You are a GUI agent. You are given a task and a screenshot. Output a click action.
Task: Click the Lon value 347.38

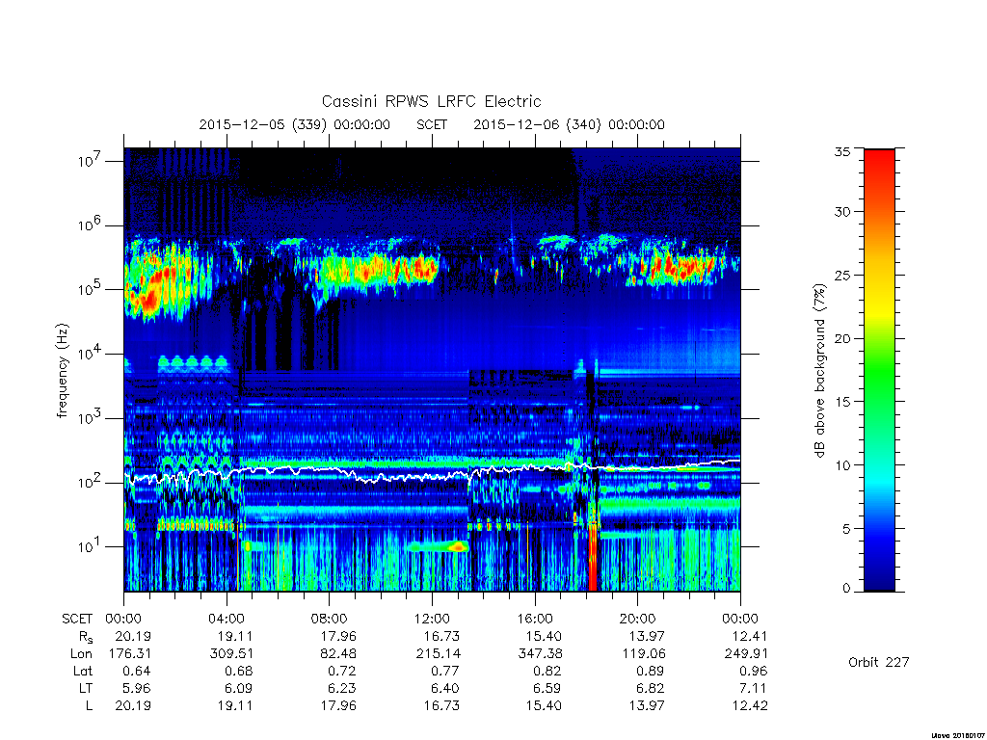coord(542,654)
